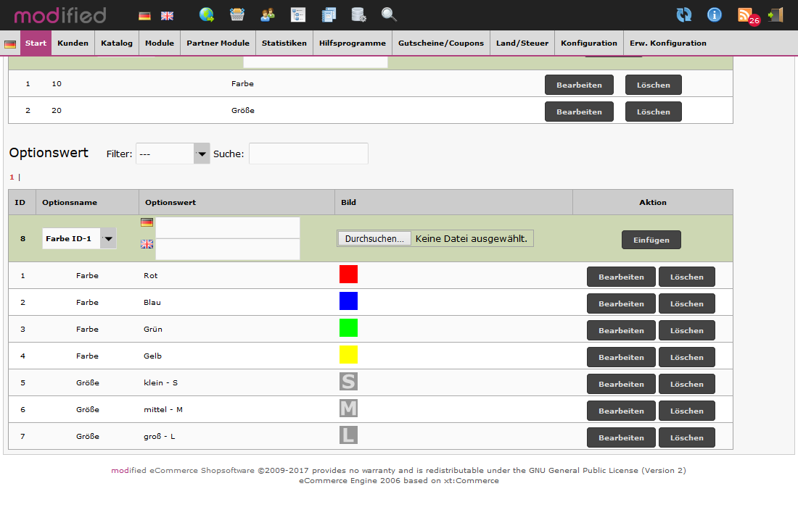Click Bearbeiten for the Rot option value
Image resolution: width=798 pixels, height=507 pixels.
(x=621, y=276)
